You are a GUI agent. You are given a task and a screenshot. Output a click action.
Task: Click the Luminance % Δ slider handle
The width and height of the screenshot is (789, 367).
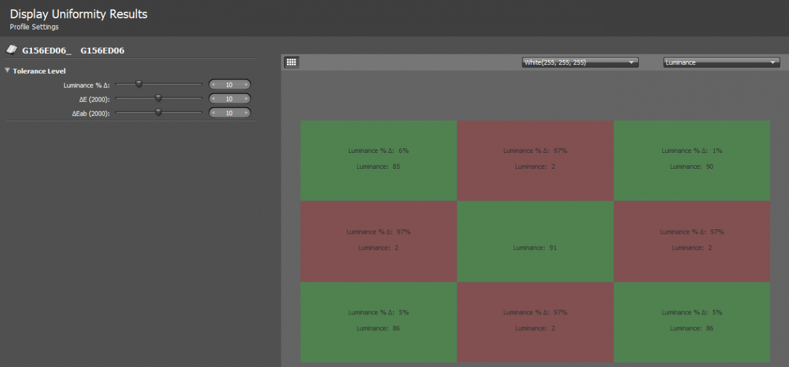(x=139, y=84)
